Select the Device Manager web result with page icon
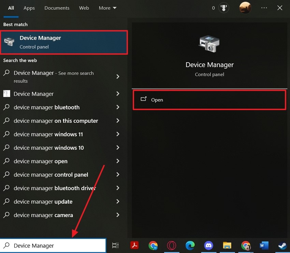This screenshot has width=290, height=253. pos(33,94)
